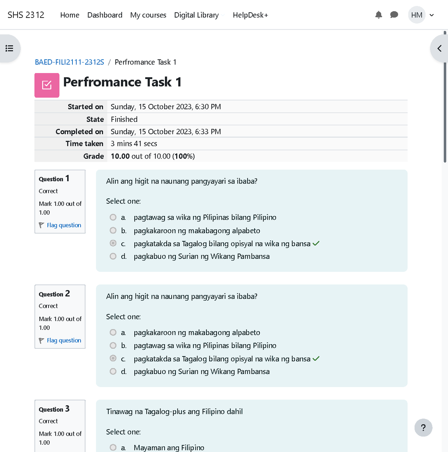Click the pink quiz activity icon

(47, 85)
